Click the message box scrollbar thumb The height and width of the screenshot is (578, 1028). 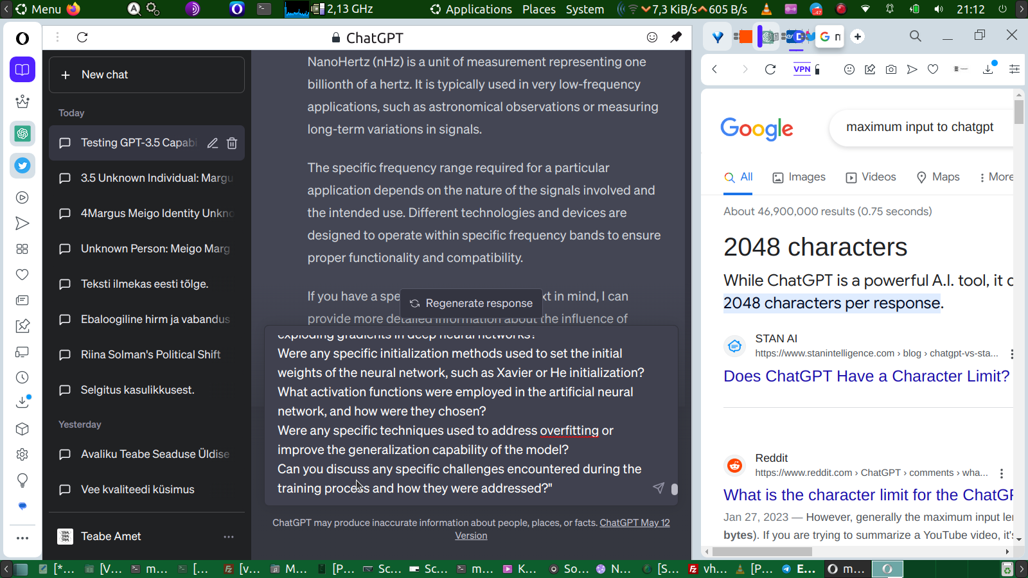[674, 489]
